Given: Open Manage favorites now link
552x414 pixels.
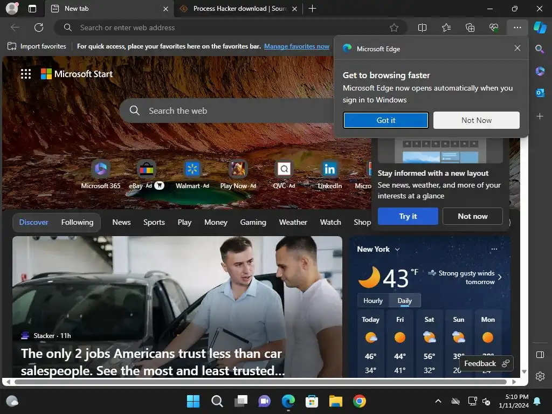Looking at the screenshot, I should 296,46.
